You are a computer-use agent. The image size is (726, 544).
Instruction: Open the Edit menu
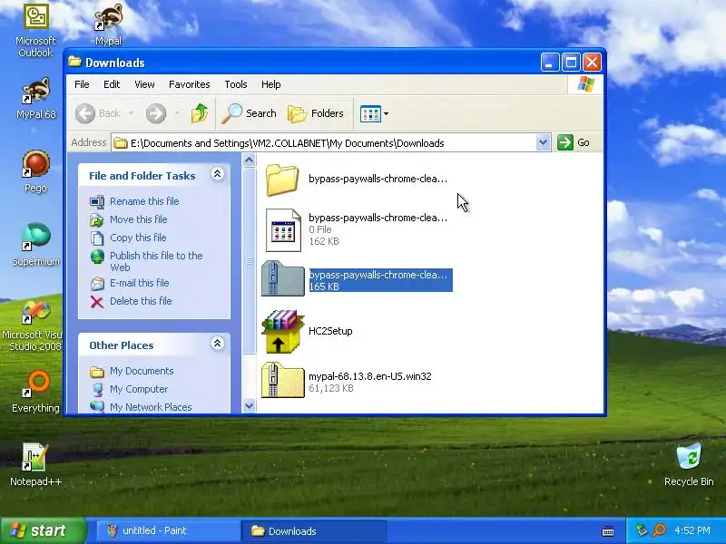[112, 84]
